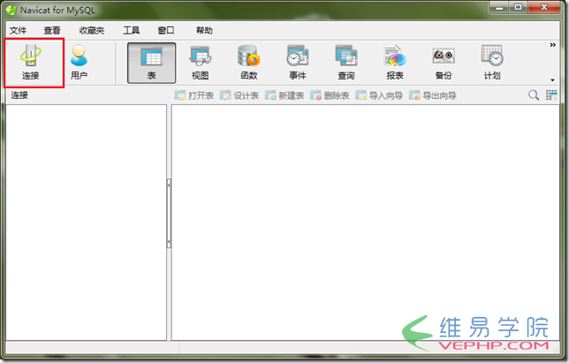The height and width of the screenshot is (363, 569).
Task: Close the Navicat for MySQL window
Action: pyautogui.click(x=544, y=7)
